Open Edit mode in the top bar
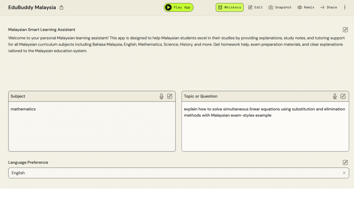 [x=255, y=7]
